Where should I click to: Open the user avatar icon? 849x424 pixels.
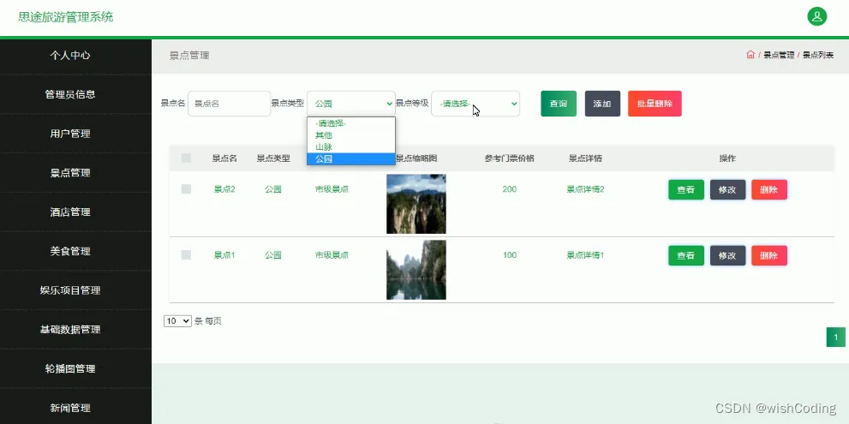816,16
